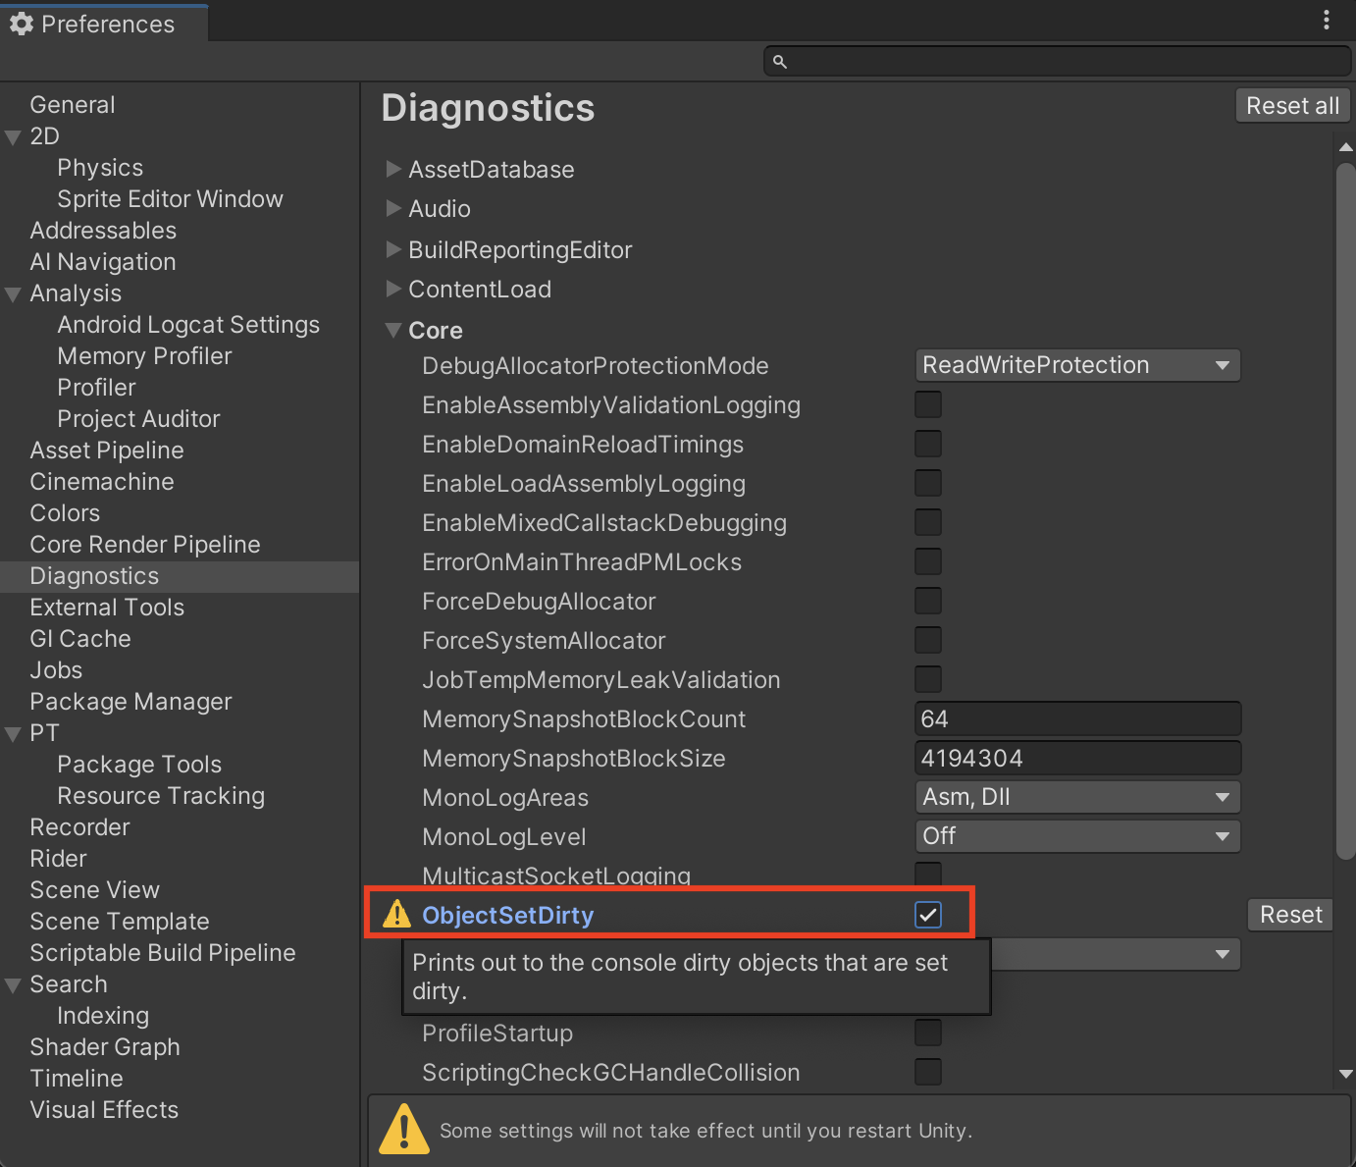This screenshot has height=1167, width=1356.
Task: Click the vertical scrollbar thumb
Action: (x=1345, y=510)
